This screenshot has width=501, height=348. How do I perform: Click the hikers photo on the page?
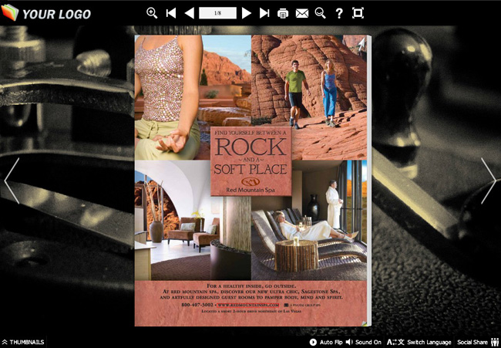coord(309,96)
